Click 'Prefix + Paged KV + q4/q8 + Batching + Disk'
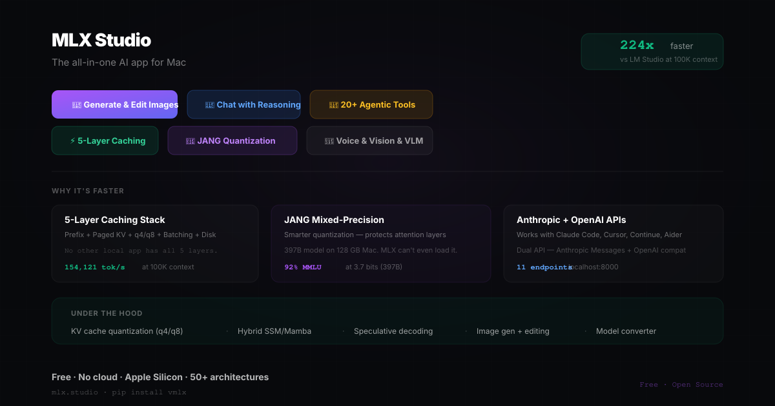775x406 pixels. tap(141, 235)
